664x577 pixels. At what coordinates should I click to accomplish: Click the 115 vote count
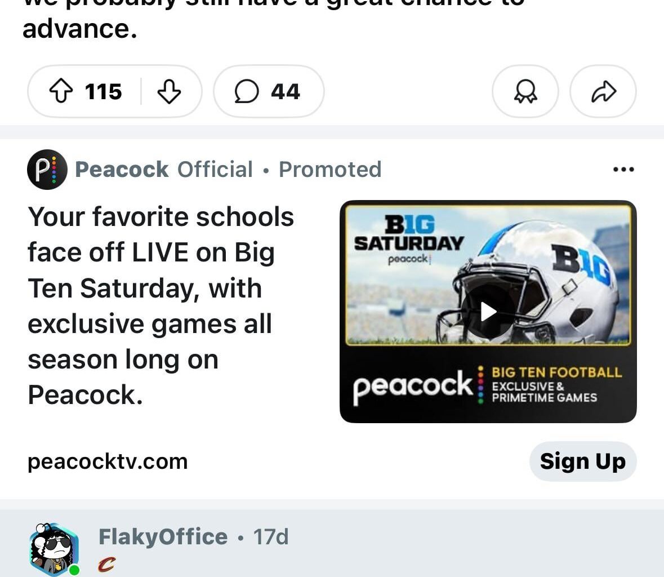click(x=104, y=91)
